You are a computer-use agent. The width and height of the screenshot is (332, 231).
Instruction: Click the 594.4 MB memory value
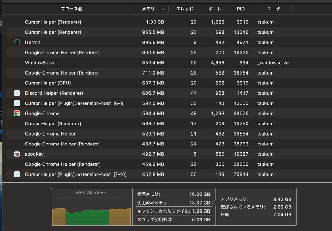153,113
